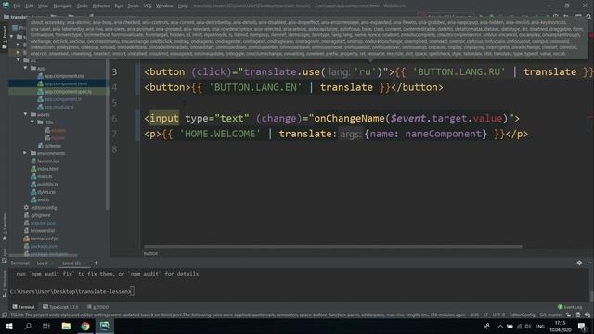Expand the environments folder
The height and width of the screenshot is (334, 594).
coord(25,153)
